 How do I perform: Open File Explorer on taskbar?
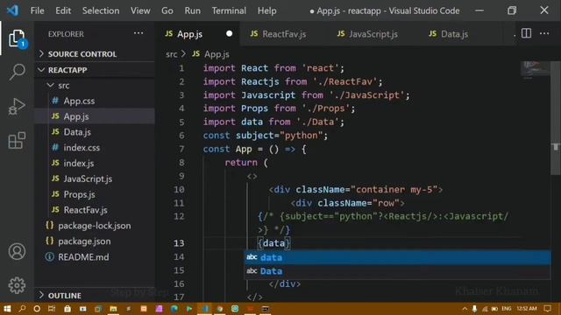click(113, 309)
